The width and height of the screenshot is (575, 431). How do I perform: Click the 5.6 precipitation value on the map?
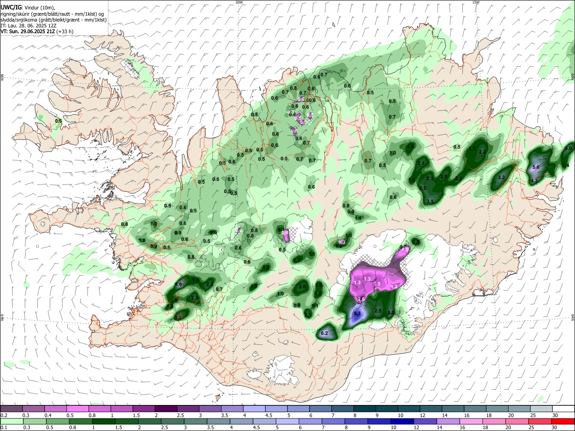point(536,167)
